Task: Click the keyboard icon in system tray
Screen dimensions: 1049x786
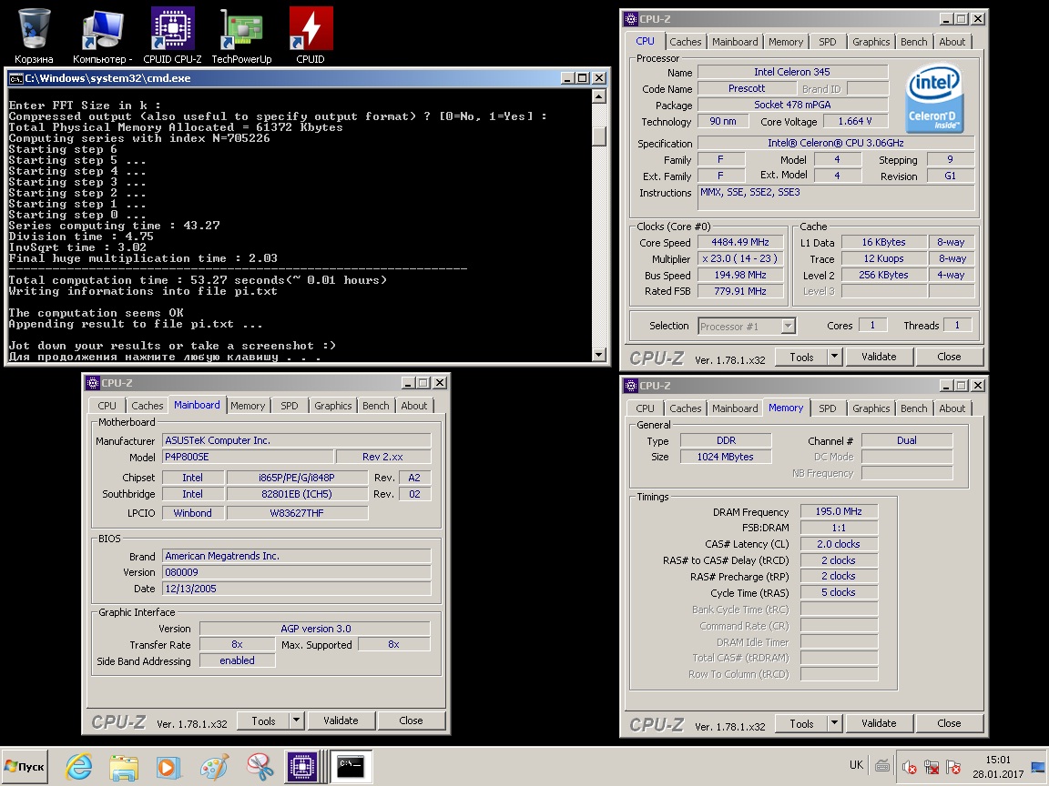Action: coord(882,766)
